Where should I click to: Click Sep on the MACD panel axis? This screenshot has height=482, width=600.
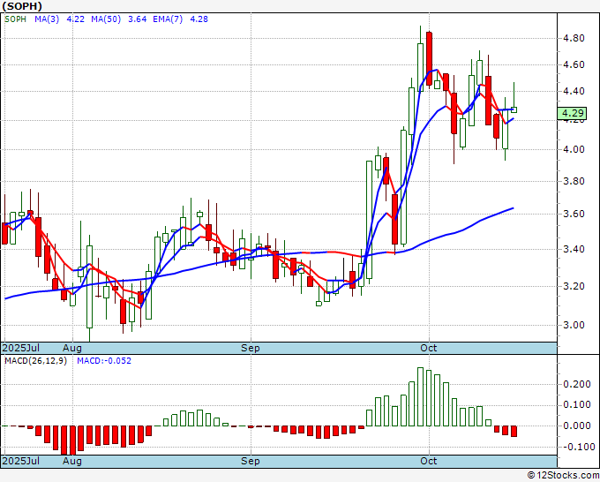click(251, 461)
